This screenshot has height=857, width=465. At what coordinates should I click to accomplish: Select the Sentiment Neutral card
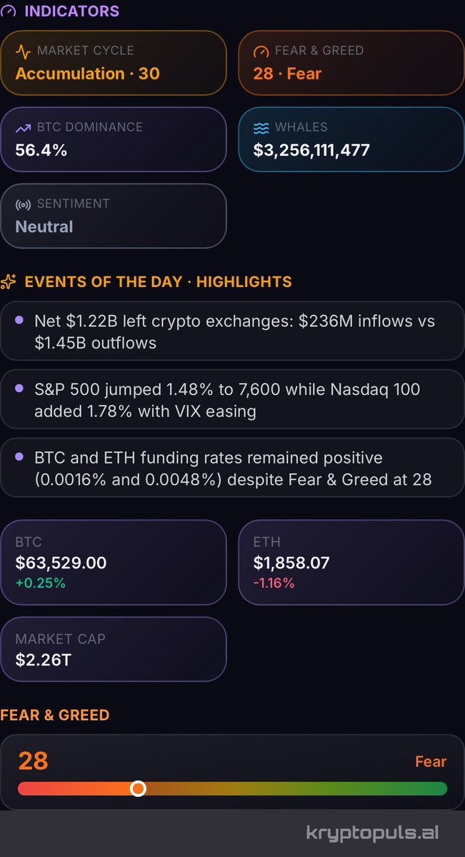[114, 216]
